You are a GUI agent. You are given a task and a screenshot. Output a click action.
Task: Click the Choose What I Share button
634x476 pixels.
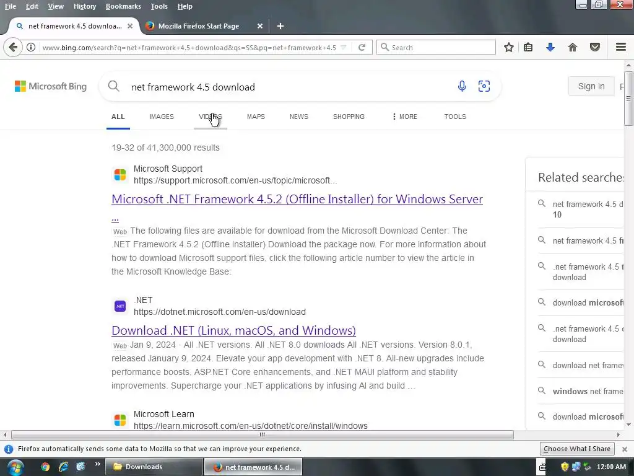click(577, 449)
